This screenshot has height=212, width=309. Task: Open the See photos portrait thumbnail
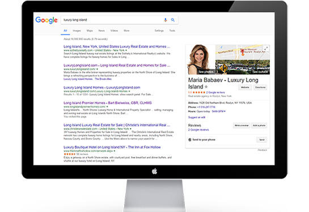point(201,60)
